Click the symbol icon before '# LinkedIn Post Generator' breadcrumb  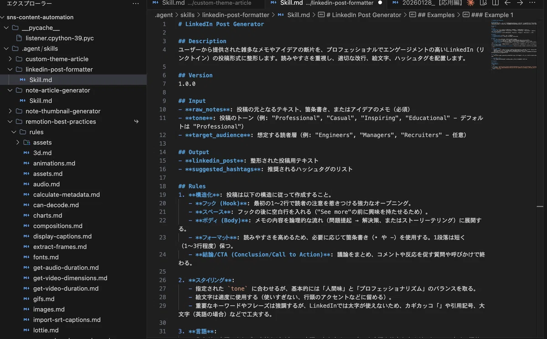[321, 15]
